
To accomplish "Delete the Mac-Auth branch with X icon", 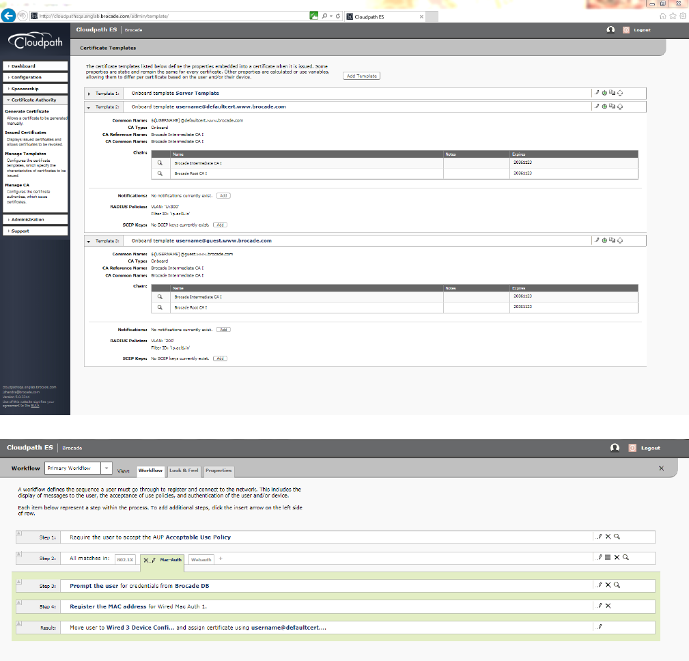I will pyautogui.click(x=146, y=561).
